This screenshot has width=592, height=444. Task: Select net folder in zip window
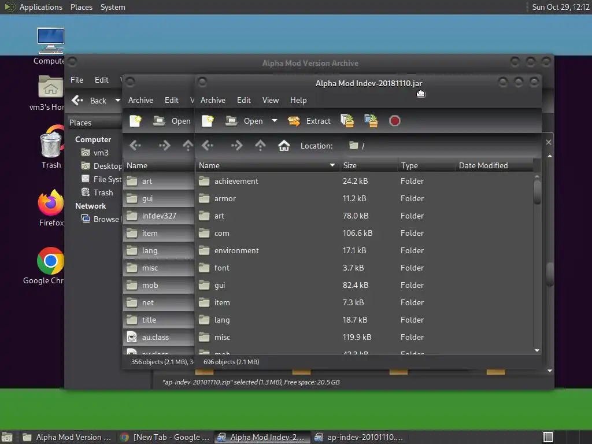(x=158, y=303)
